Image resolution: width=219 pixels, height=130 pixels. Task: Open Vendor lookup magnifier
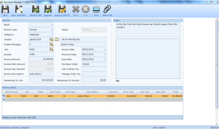pyautogui.click(x=51, y=40)
